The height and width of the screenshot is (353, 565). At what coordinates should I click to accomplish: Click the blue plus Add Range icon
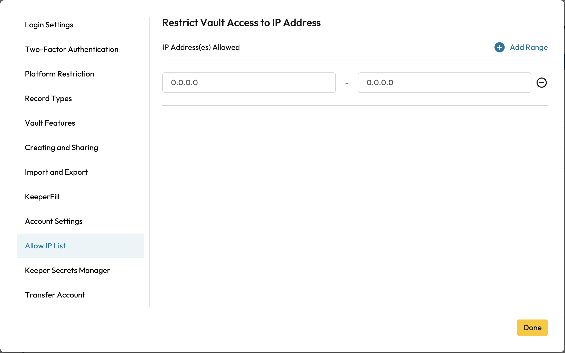click(499, 47)
